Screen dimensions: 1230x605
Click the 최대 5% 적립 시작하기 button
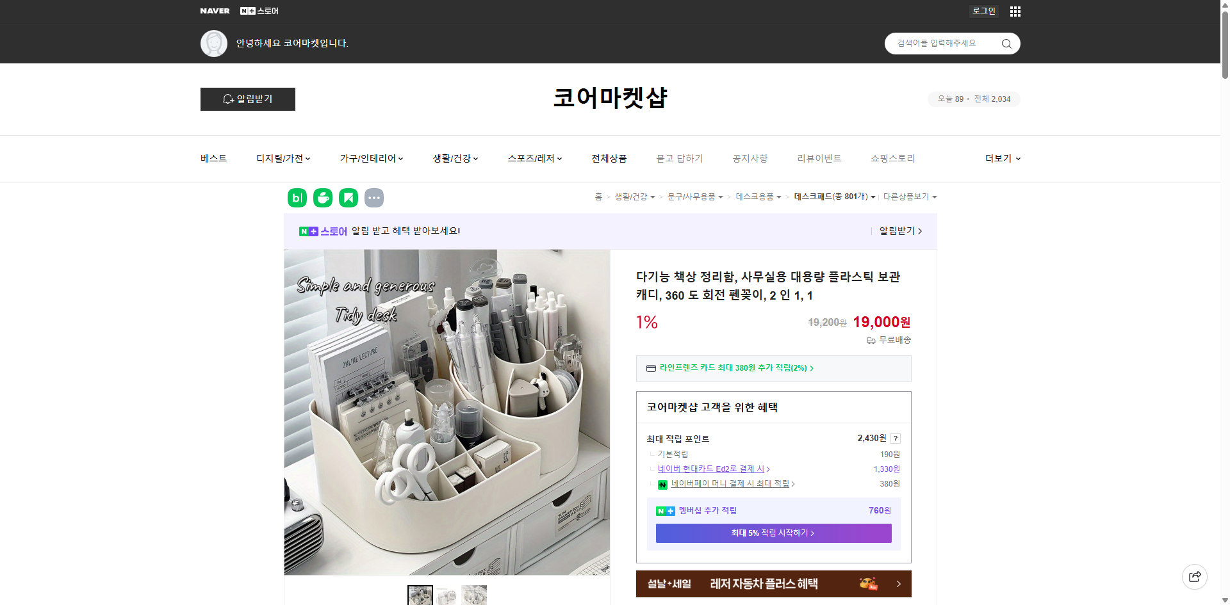773,533
